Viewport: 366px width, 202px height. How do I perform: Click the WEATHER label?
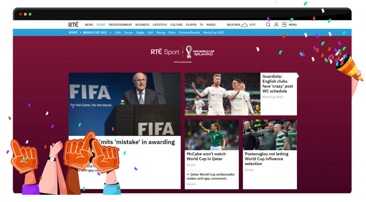click(233, 25)
